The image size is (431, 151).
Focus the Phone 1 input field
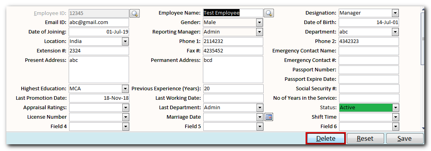[233, 41]
